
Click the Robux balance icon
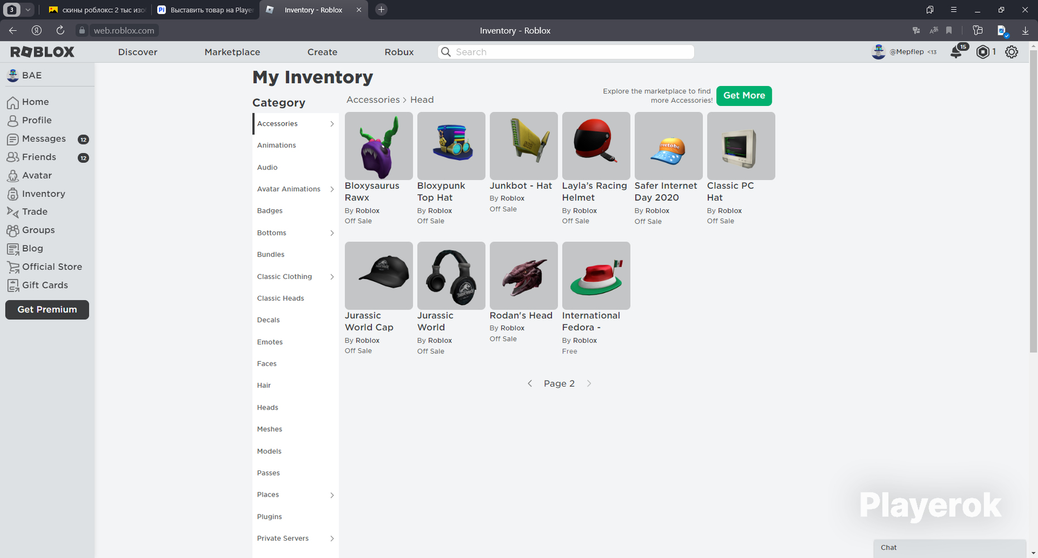point(983,52)
